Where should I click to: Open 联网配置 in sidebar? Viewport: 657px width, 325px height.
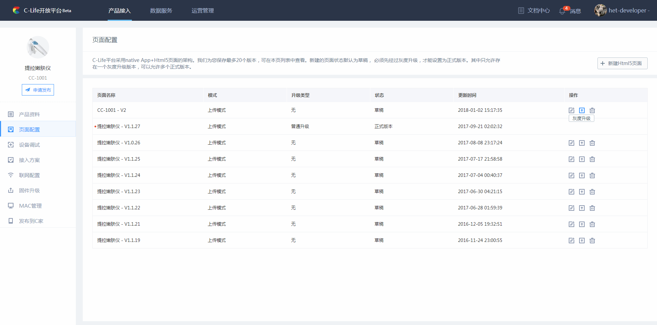(38, 175)
